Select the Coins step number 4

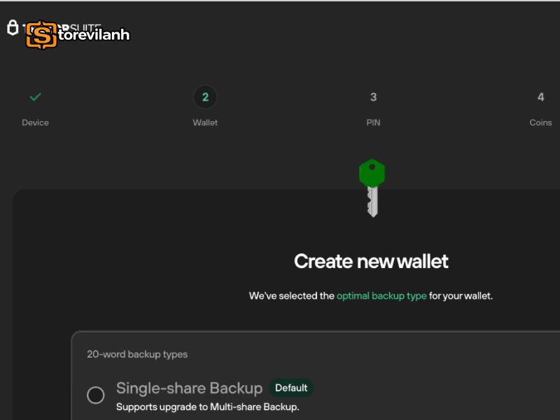pos(540,97)
